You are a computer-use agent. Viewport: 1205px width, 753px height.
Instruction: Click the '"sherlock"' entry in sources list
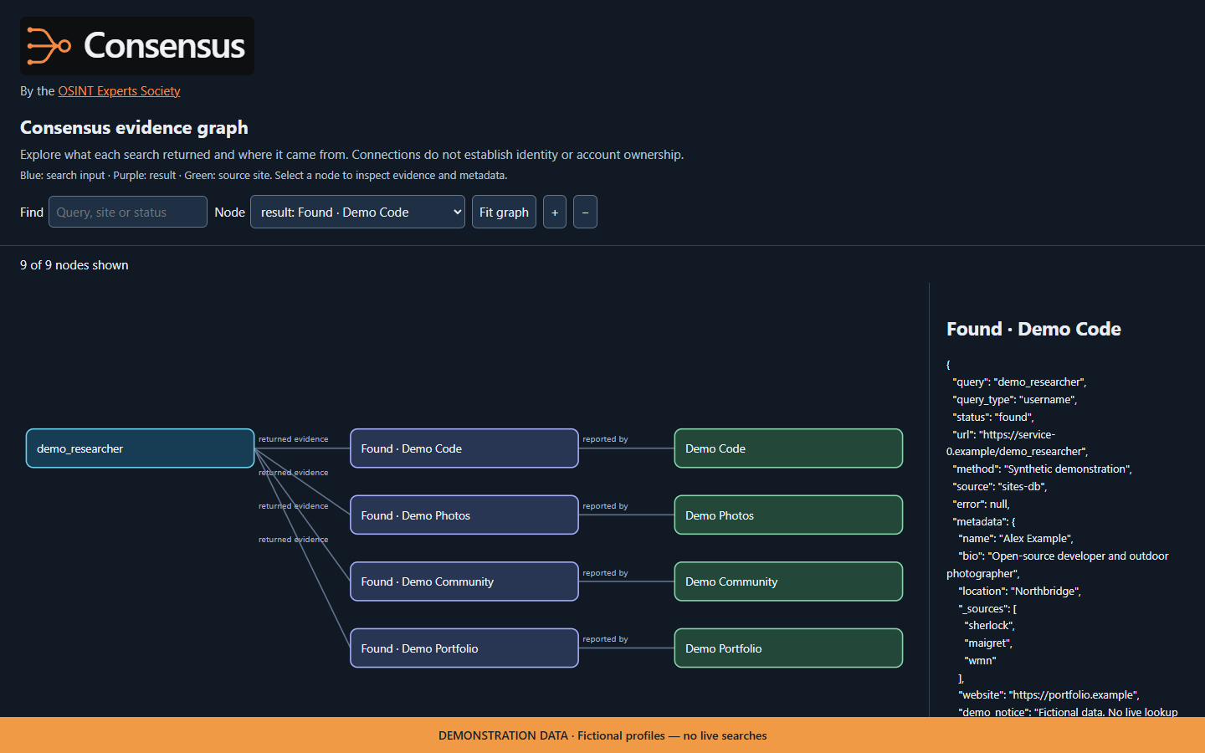coord(989,626)
